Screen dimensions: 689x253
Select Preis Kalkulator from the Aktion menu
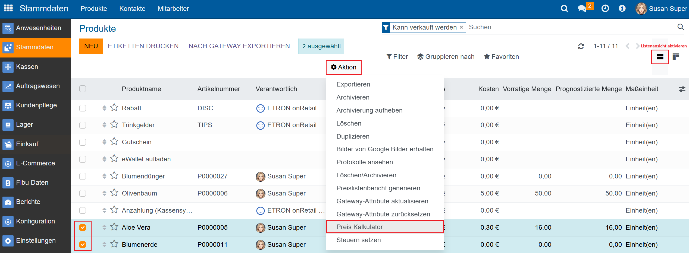[x=360, y=227]
